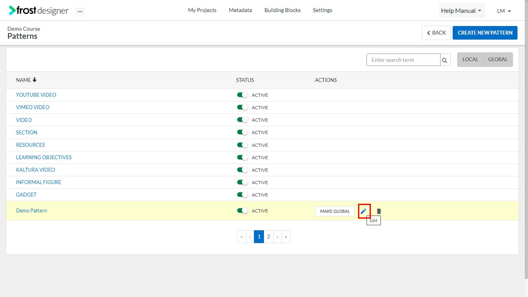
Task: Switch to the GLOBAL filter
Action: click(x=498, y=59)
